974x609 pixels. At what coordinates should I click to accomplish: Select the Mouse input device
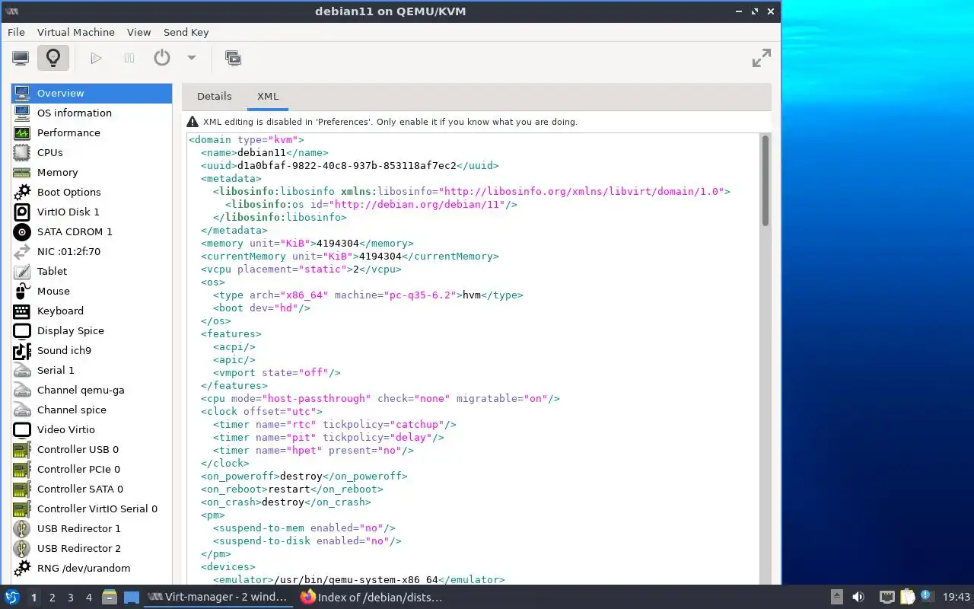[91, 291]
